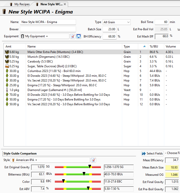Screen dimensions: 180x193
Task: Click the Bitterness 63.1 value box
Action: coord(38,174)
